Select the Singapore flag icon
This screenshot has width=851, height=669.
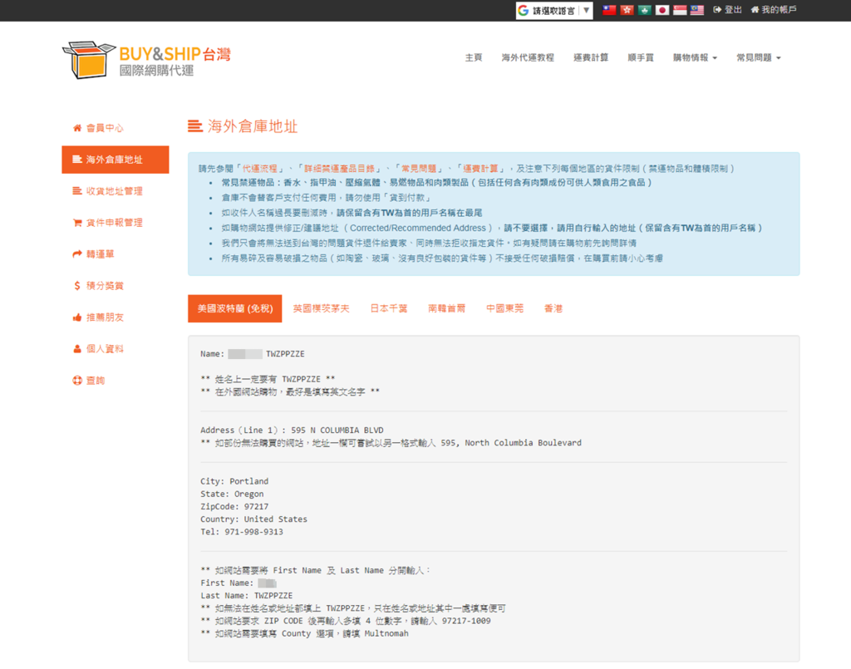680,10
